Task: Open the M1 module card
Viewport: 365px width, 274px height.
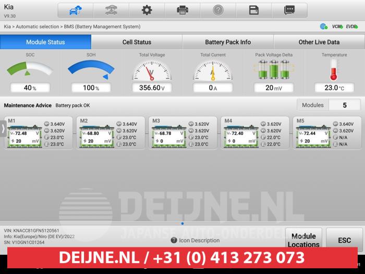Action: point(39,133)
